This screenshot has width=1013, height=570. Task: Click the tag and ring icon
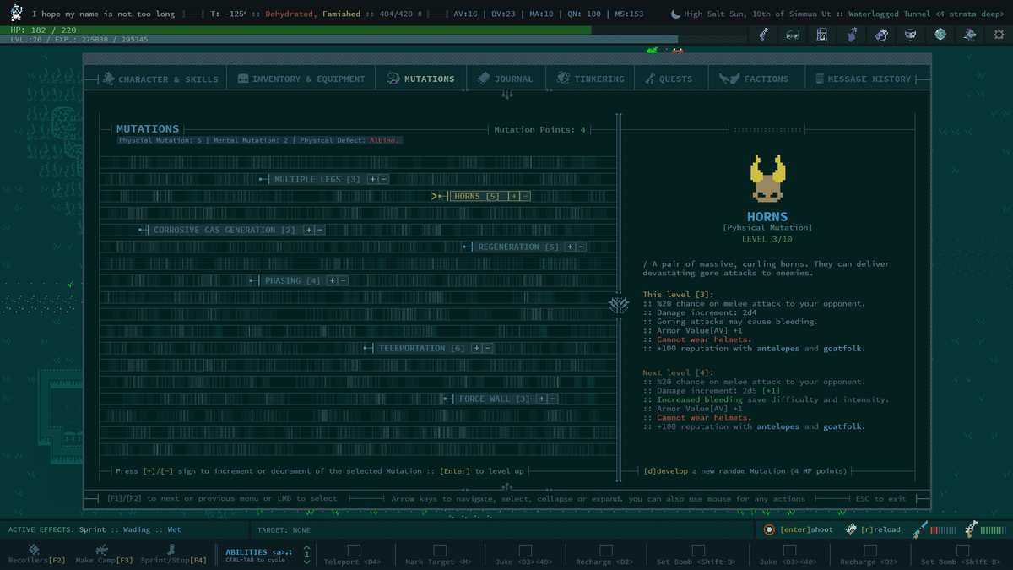point(881,35)
